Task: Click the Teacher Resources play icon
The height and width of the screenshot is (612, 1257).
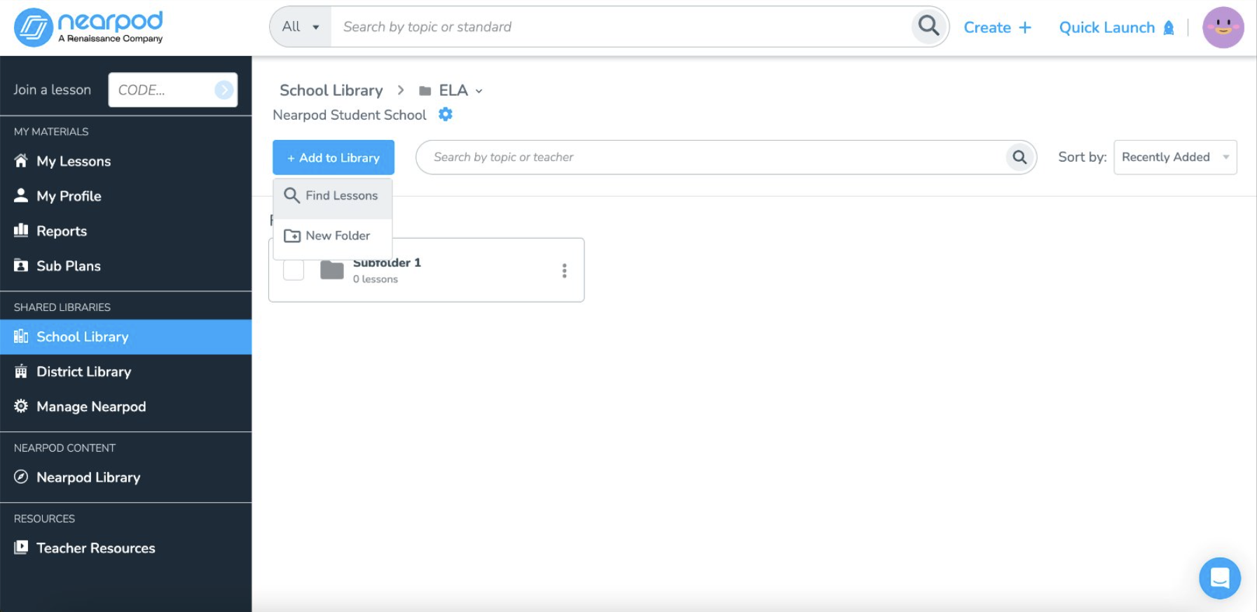Action: tap(21, 547)
